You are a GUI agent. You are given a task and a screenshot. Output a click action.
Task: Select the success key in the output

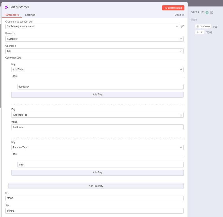[206, 26]
